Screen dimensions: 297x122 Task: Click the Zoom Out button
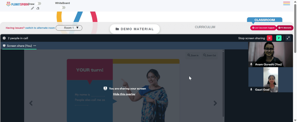pos(209,55)
